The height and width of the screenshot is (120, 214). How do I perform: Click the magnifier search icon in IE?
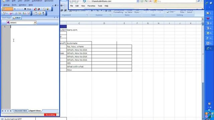(x=199, y=1)
